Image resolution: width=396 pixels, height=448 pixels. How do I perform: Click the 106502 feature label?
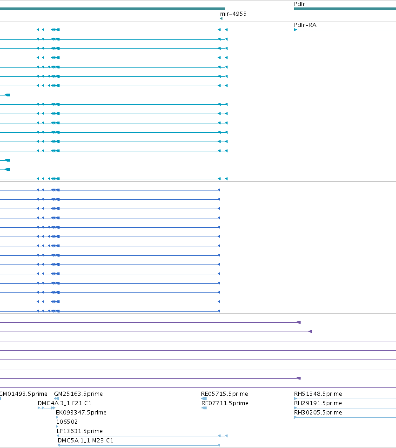pyautogui.click(x=67, y=422)
